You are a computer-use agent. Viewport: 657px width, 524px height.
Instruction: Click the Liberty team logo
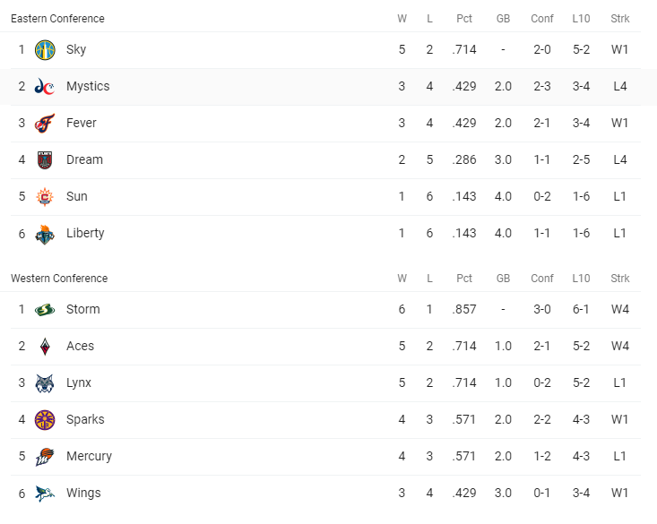(45, 234)
